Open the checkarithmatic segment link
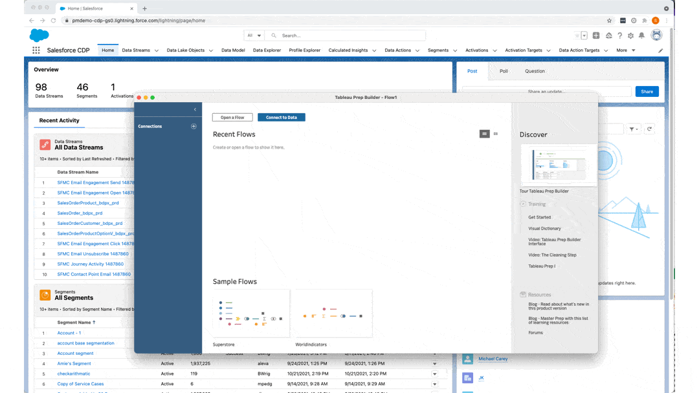699x393 pixels. pyautogui.click(x=74, y=374)
